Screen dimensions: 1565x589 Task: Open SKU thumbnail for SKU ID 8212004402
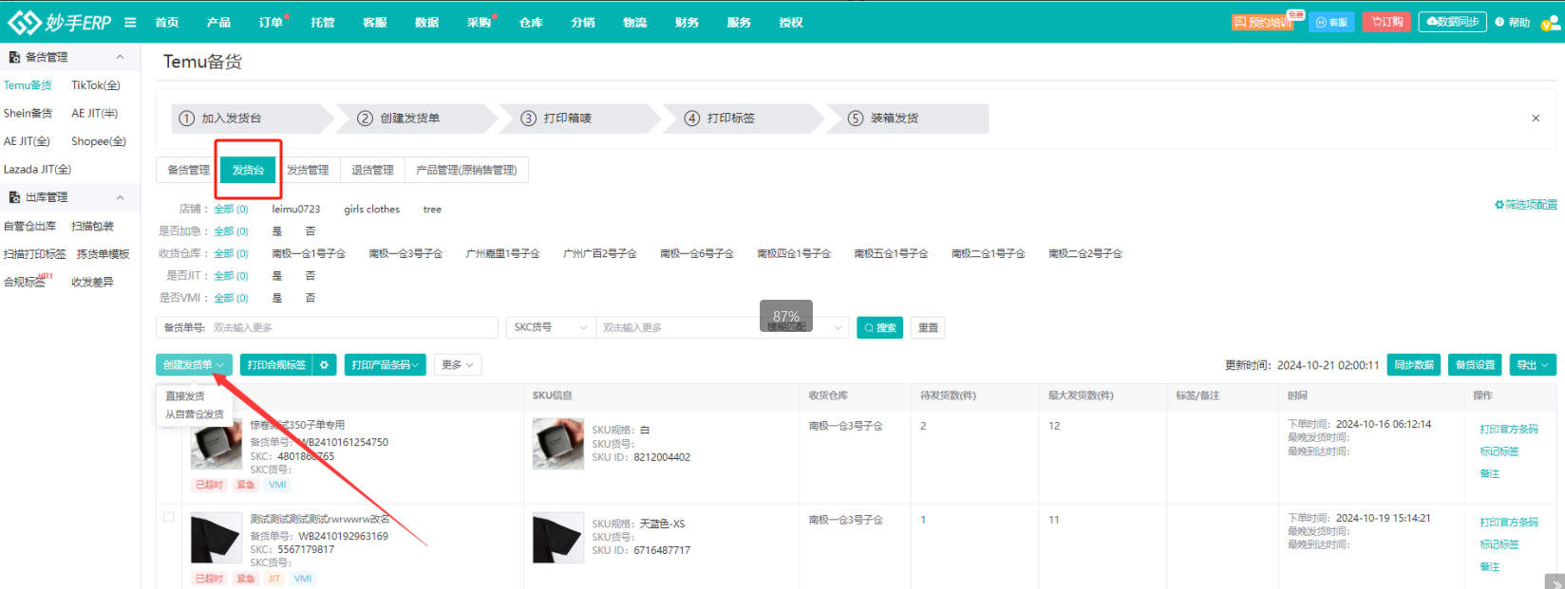557,444
